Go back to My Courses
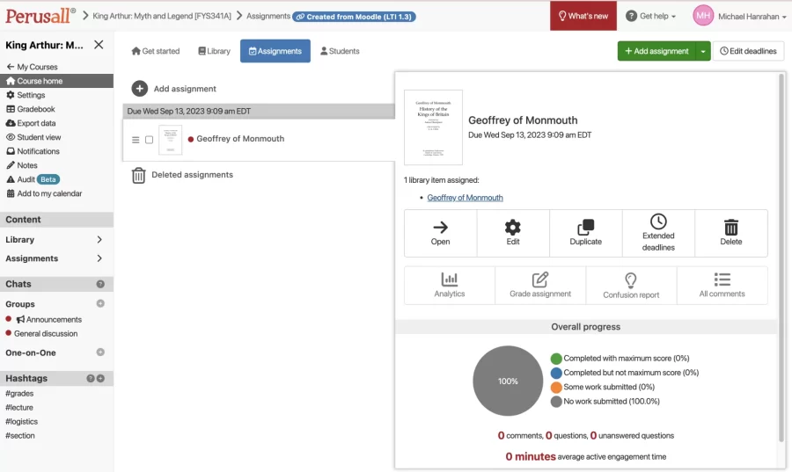The width and height of the screenshot is (792, 472). point(32,67)
